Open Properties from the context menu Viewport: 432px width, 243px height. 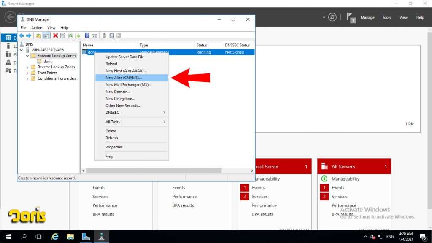[x=132, y=147]
